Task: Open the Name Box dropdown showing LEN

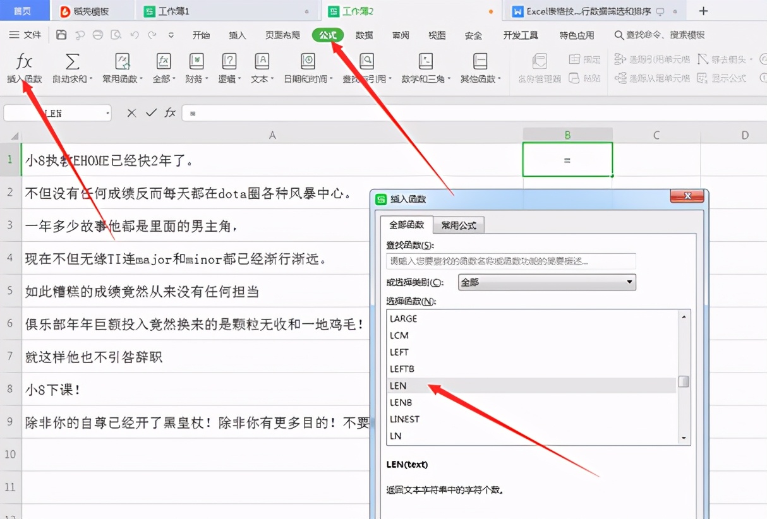Action: pos(108,114)
